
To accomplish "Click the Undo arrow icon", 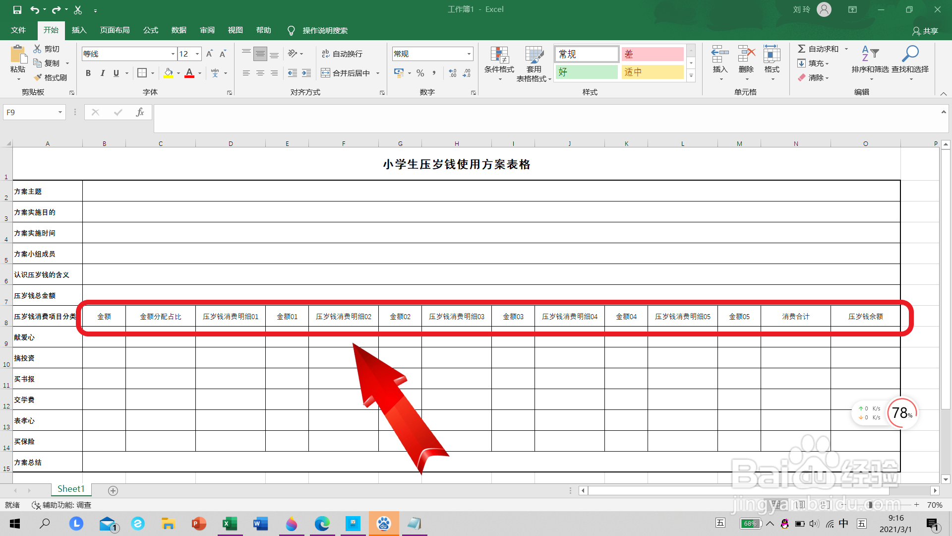I will [34, 9].
